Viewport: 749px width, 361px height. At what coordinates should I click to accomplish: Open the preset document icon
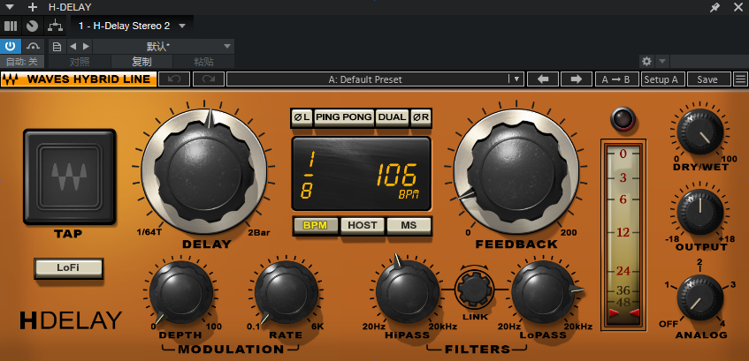57,47
